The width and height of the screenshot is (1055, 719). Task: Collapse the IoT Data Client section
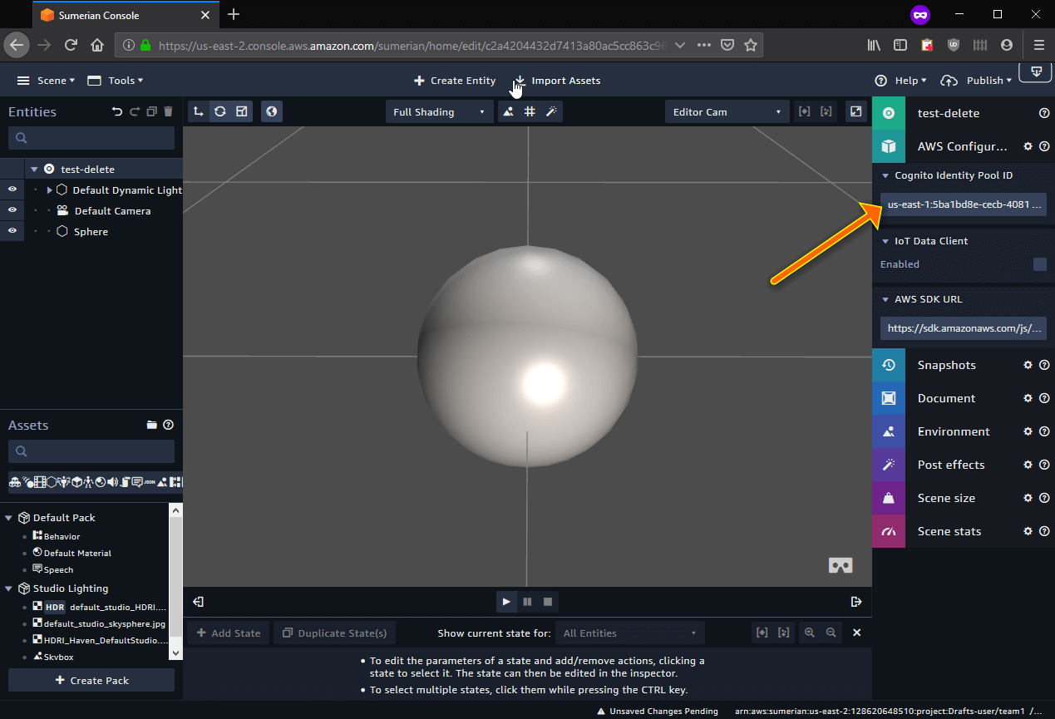pos(885,241)
